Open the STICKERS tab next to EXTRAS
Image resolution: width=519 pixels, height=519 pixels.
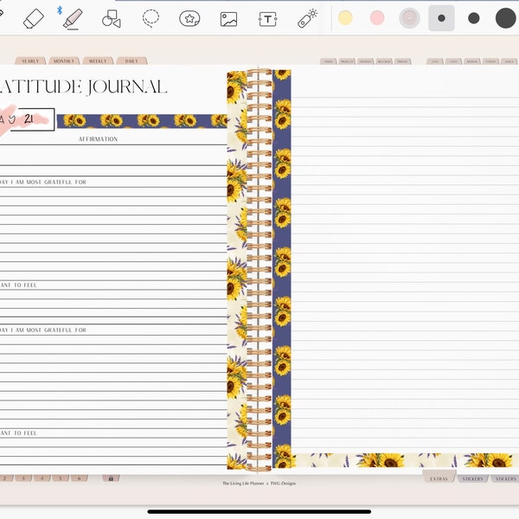click(473, 478)
